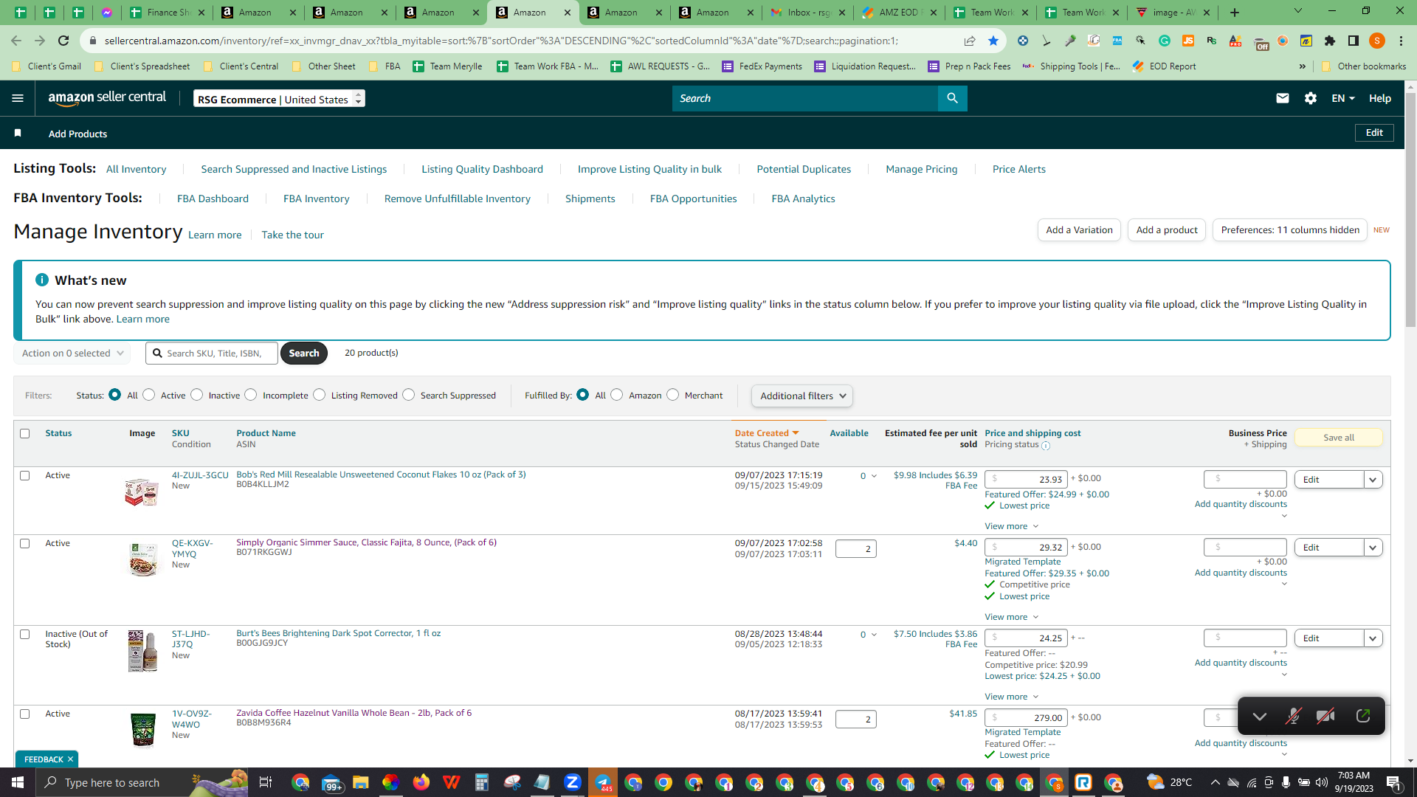This screenshot has height=797, width=1417.
Task: Open the Zavida Coffee Hazelnut Vanilla product link
Action: [x=354, y=713]
